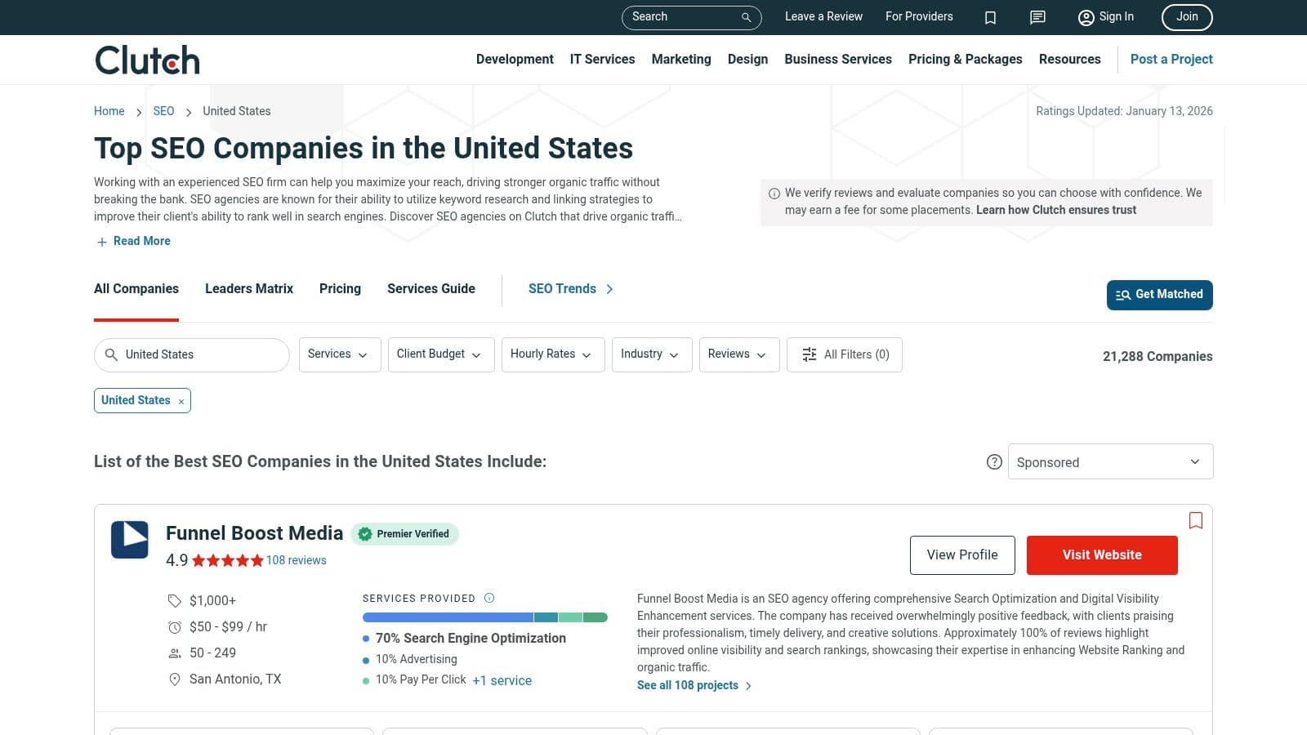Click the Funnel Boost Media logo
The height and width of the screenshot is (735, 1307).
[x=130, y=540]
